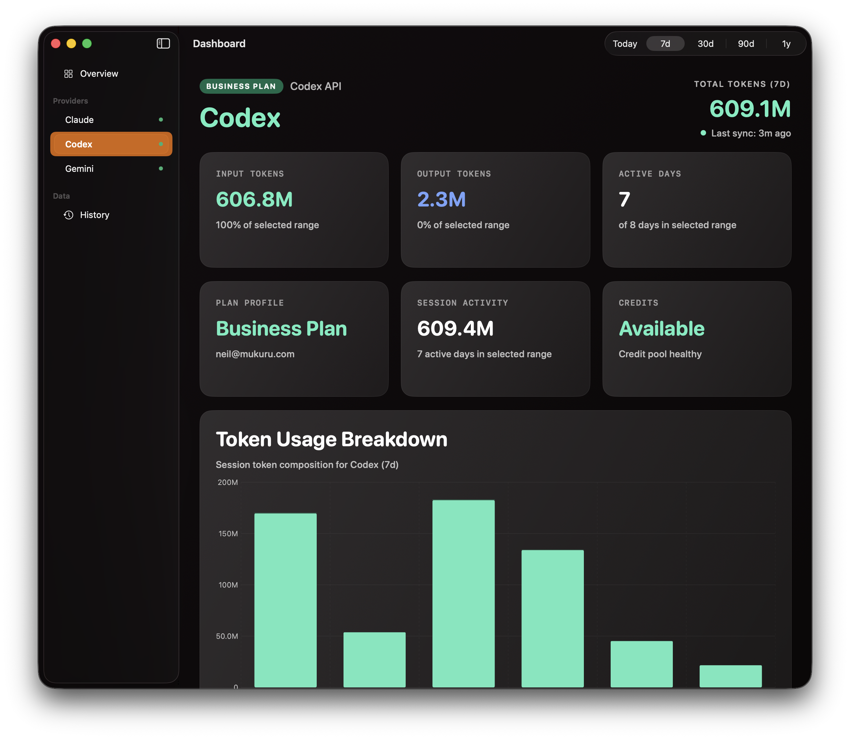Click the Business Plan badge
Viewport: 850px width, 739px height.
click(241, 86)
